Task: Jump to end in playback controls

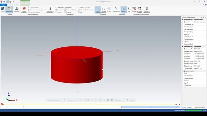Action: tap(100, 100)
